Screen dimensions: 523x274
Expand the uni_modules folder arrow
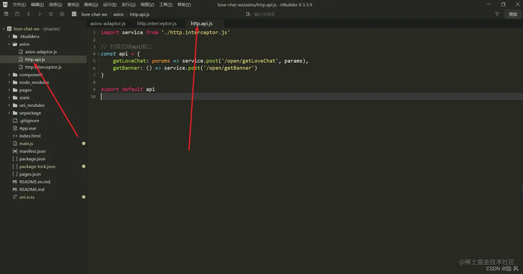pyautogui.click(x=9, y=105)
